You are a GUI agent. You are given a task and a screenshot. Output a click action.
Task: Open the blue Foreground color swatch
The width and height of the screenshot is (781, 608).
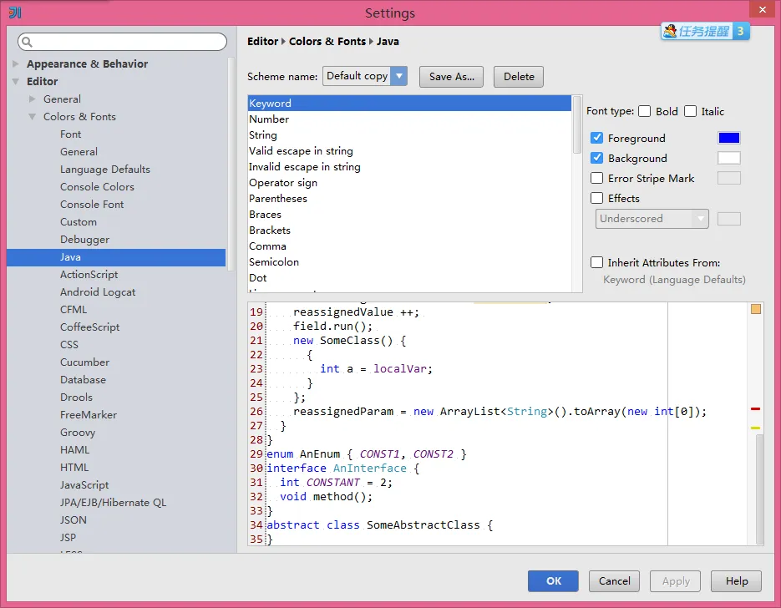[x=728, y=138]
